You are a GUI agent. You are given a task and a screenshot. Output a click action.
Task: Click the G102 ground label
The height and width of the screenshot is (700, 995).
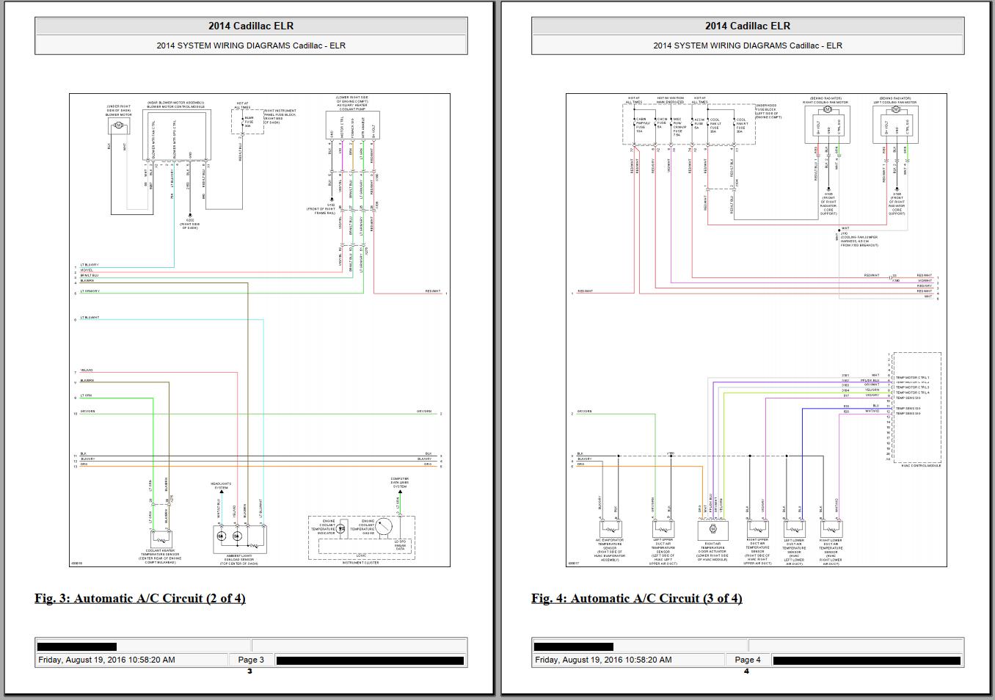(330, 205)
